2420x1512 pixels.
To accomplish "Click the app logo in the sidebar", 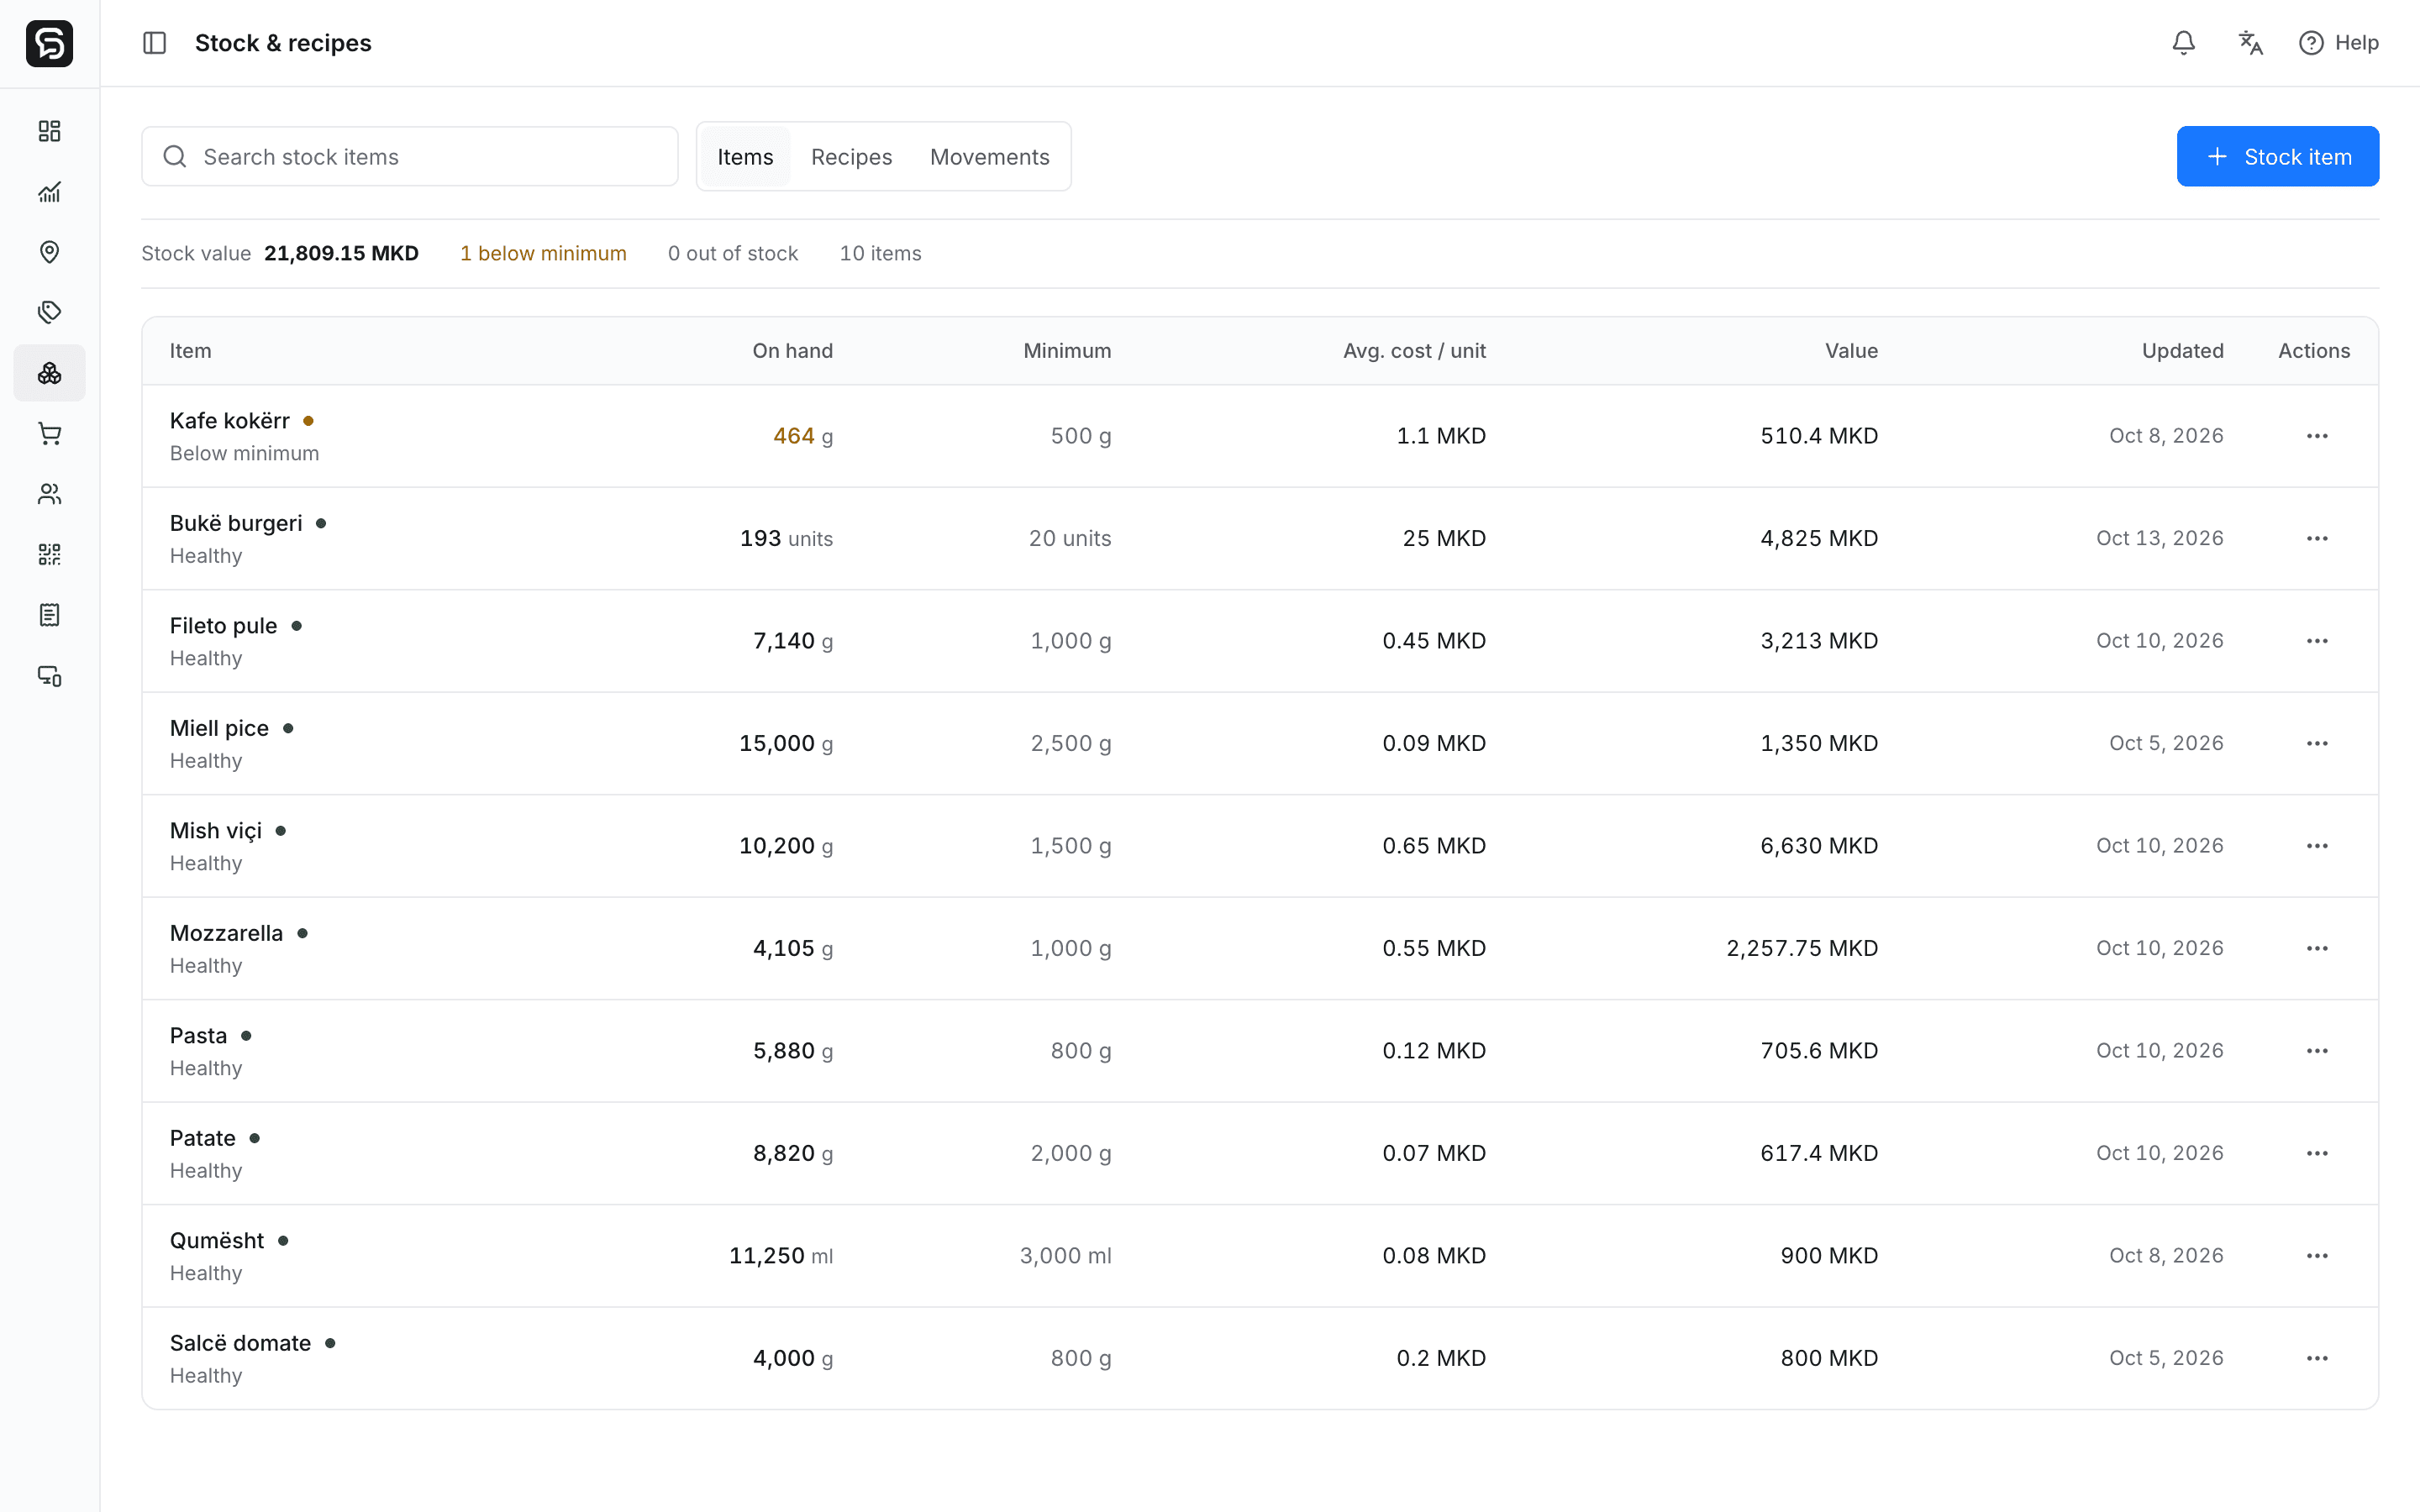I will point(49,43).
